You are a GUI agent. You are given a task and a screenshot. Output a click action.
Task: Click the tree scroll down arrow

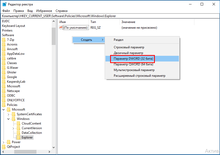[54, 148]
